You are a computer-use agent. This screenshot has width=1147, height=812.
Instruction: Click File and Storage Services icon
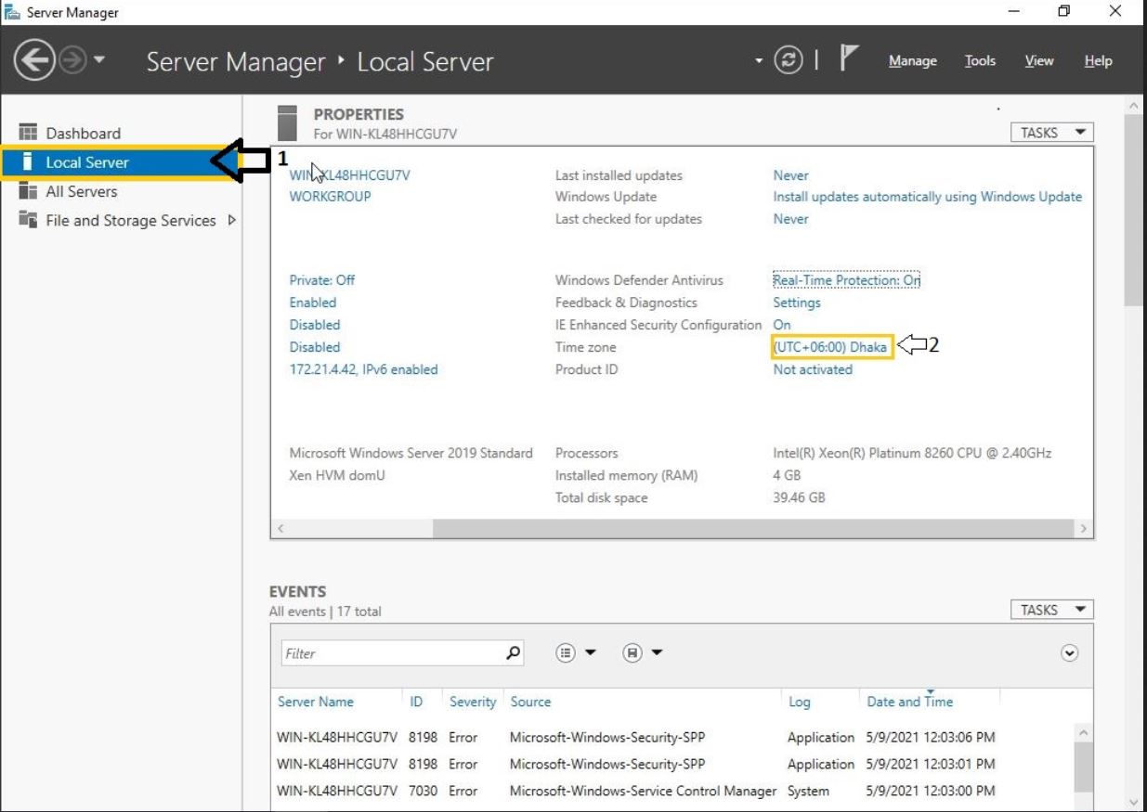28,221
